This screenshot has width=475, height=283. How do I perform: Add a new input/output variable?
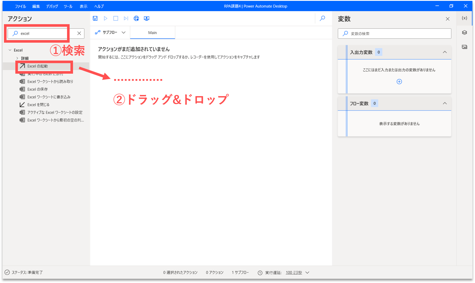[x=399, y=82]
